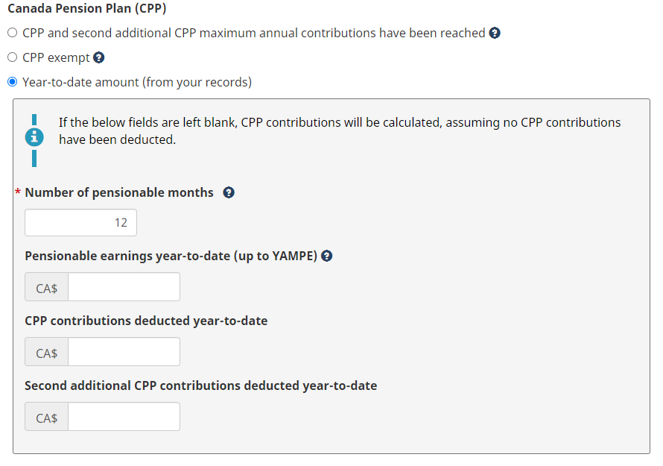663x466 pixels.
Task: Click the CPP contributions deducted year-to-date input
Action: coord(124,352)
